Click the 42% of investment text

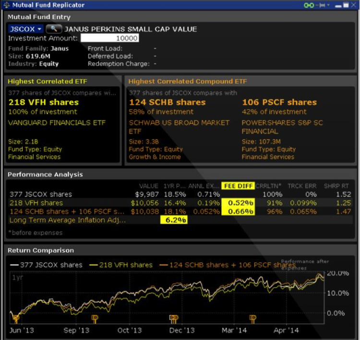(274, 112)
